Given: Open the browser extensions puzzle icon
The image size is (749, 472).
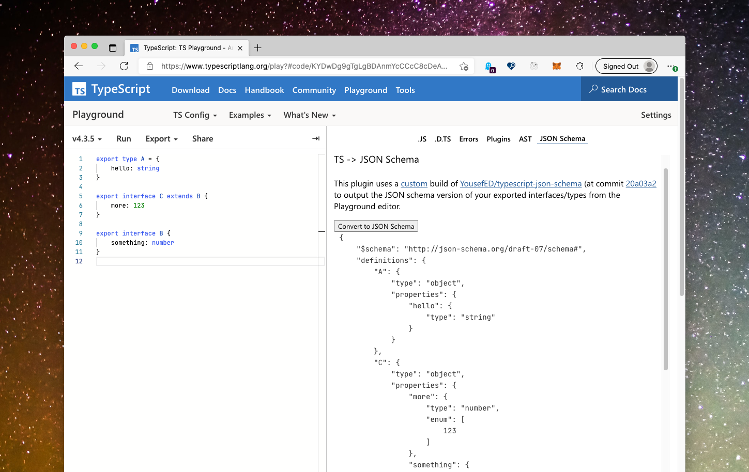Looking at the screenshot, I should coord(579,66).
